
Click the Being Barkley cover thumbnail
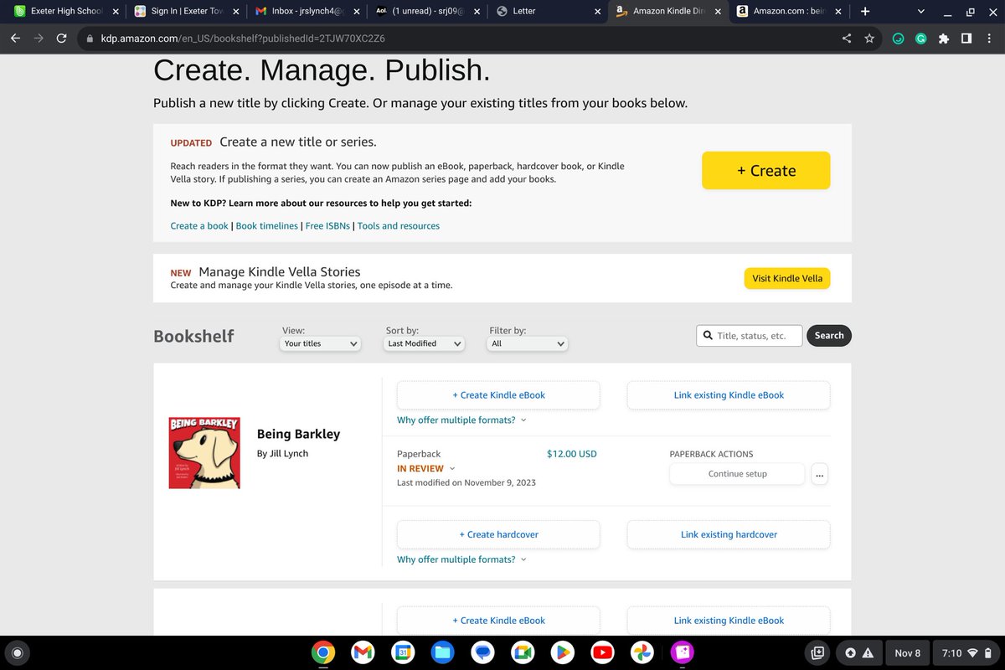[x=204, y=452]
